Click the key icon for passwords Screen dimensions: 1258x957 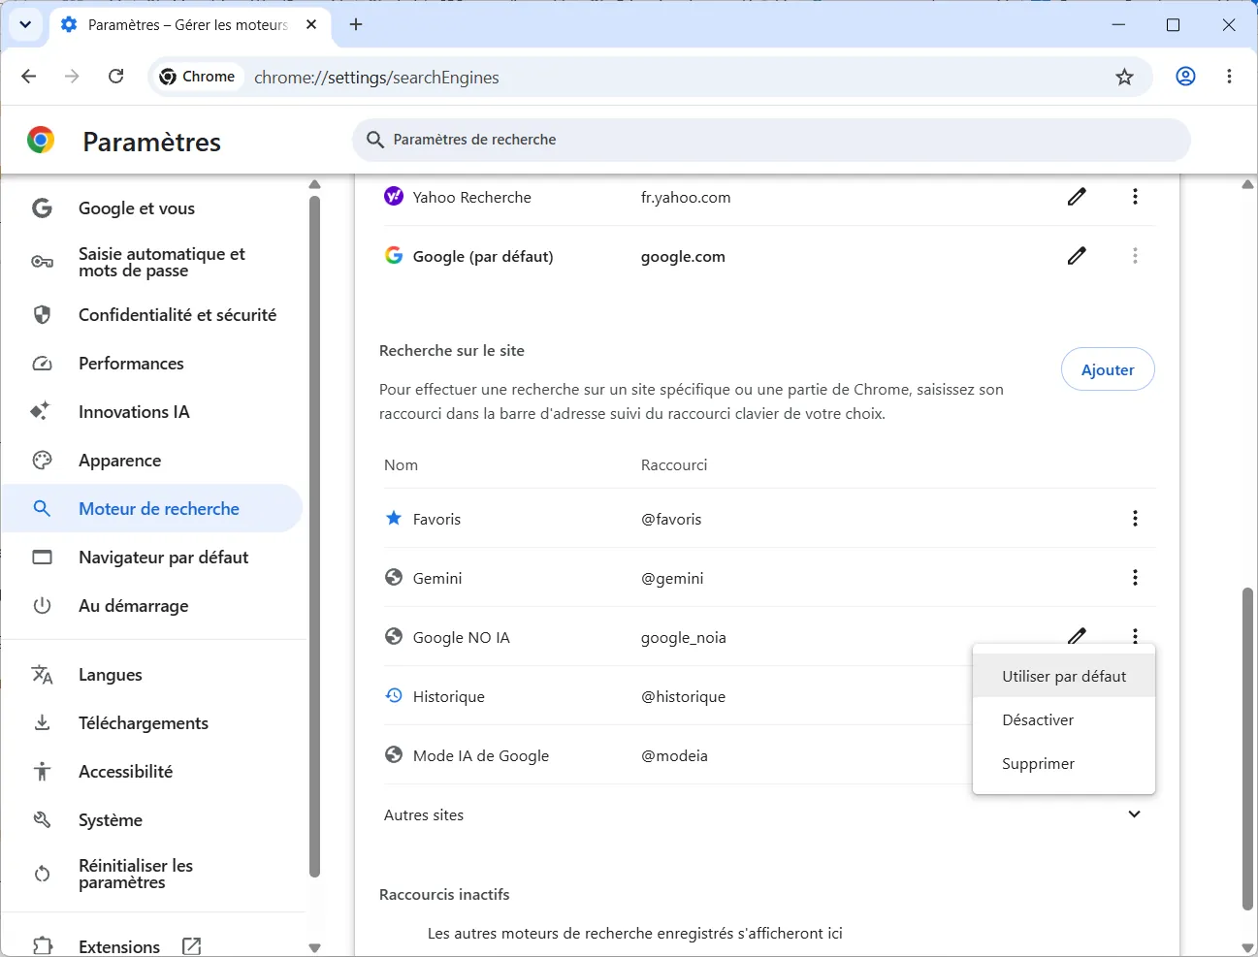coord(42,262)
